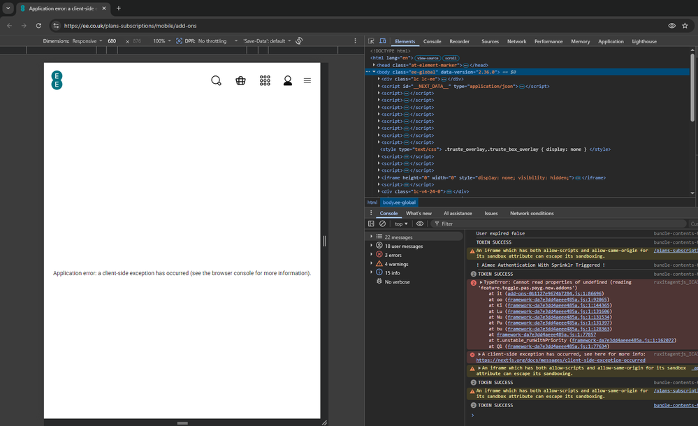Switch to the Network tab

tap(517, 41)
